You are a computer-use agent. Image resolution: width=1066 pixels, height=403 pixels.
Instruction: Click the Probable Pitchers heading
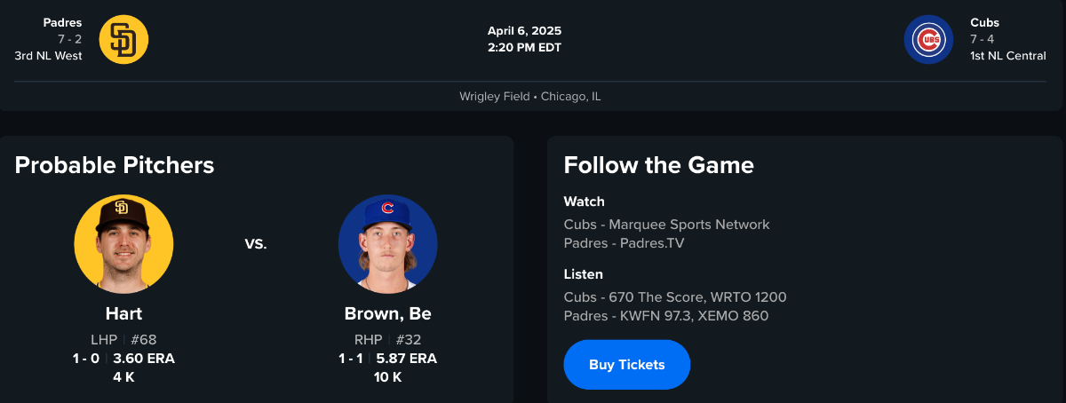tap(115, 165)
